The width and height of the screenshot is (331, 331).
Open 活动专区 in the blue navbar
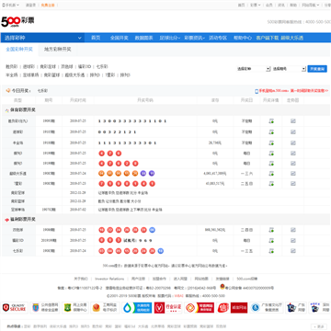coord(218,38)
